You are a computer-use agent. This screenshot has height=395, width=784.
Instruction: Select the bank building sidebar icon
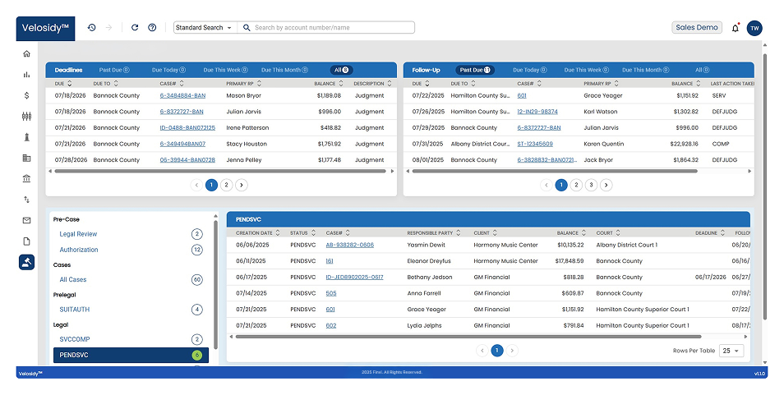[27, 178]
